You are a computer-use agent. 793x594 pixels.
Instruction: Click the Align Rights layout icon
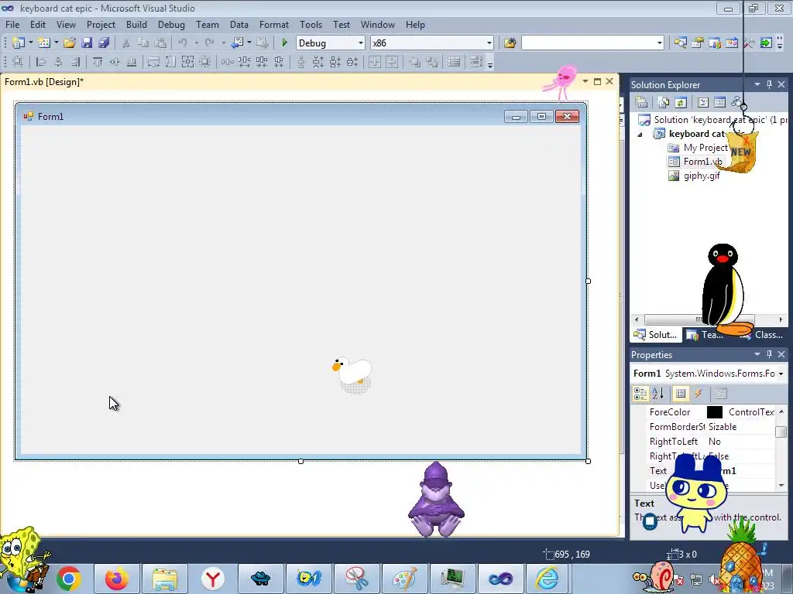point(75,62)
